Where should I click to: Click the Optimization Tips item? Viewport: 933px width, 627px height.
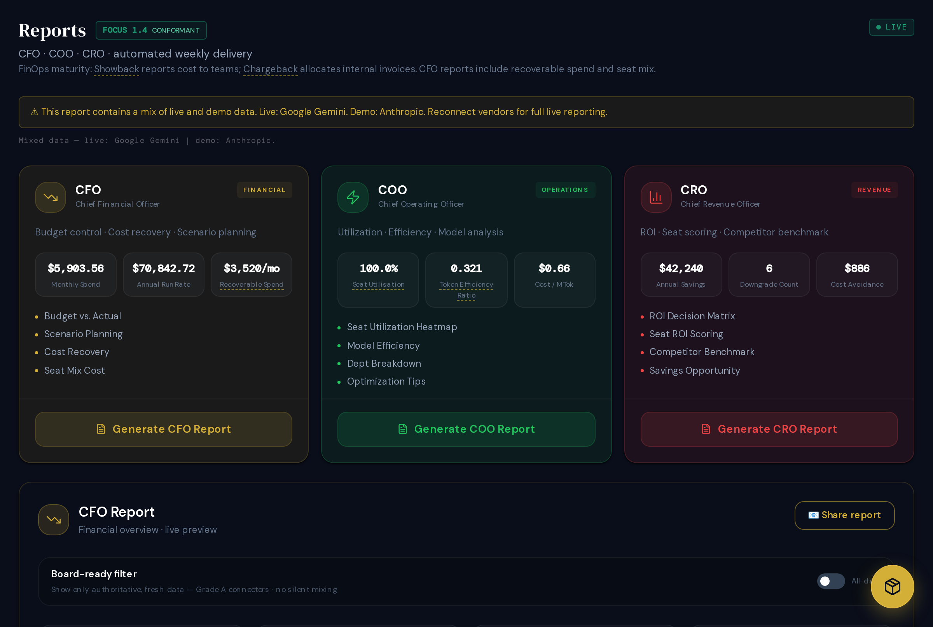(386, 381)
